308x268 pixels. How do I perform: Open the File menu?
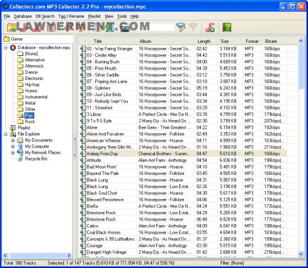click(x=7, y=17)
